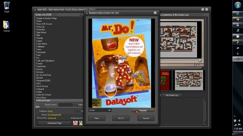
Task: Click the down-arrow icon in taskbar
Action: [238, 53]
